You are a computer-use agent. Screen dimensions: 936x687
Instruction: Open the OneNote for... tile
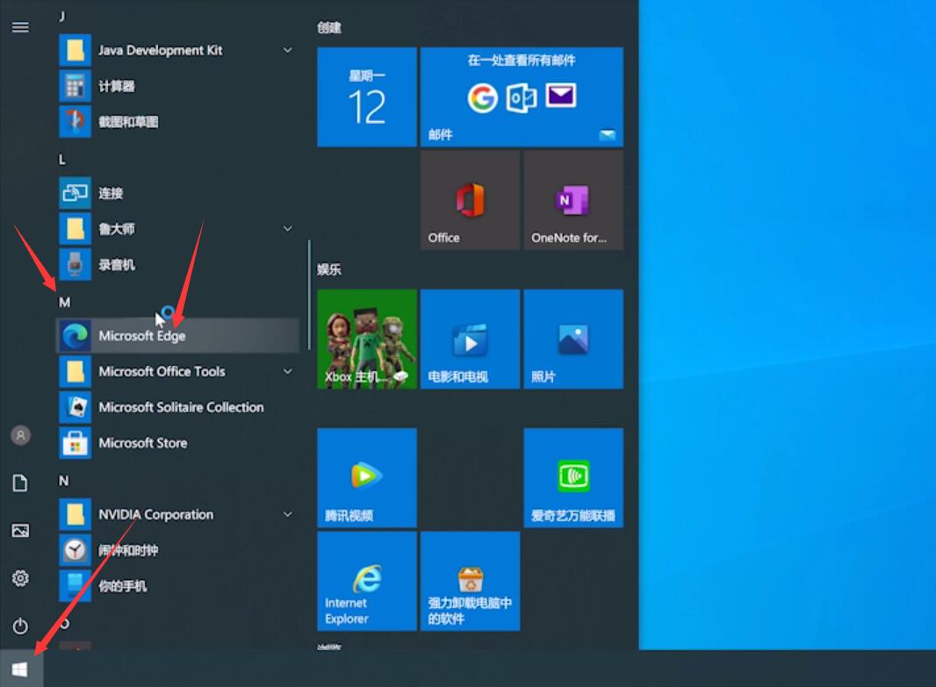(x=573, y=200)
